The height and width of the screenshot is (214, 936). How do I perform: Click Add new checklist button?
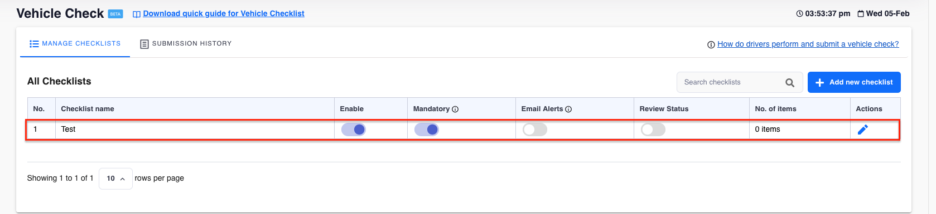854,82
